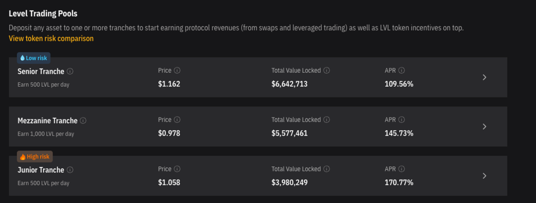Image resolution: width=536 pixels, height=203 pixels.
Task: Open View token risk comparison link
Action: pos(51,38)
